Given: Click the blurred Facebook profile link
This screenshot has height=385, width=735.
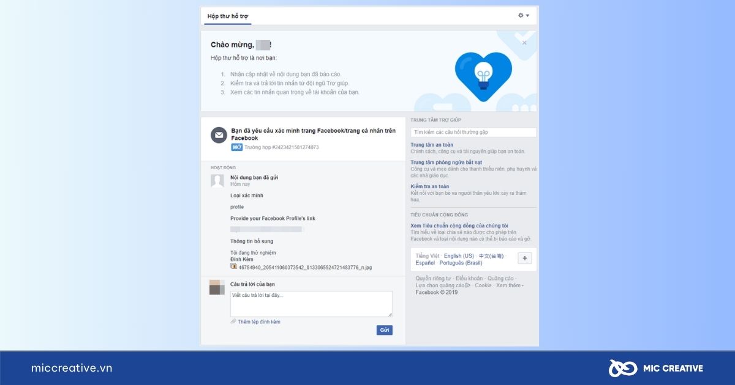Looking at the screenshot, I should tap(266, 229).
